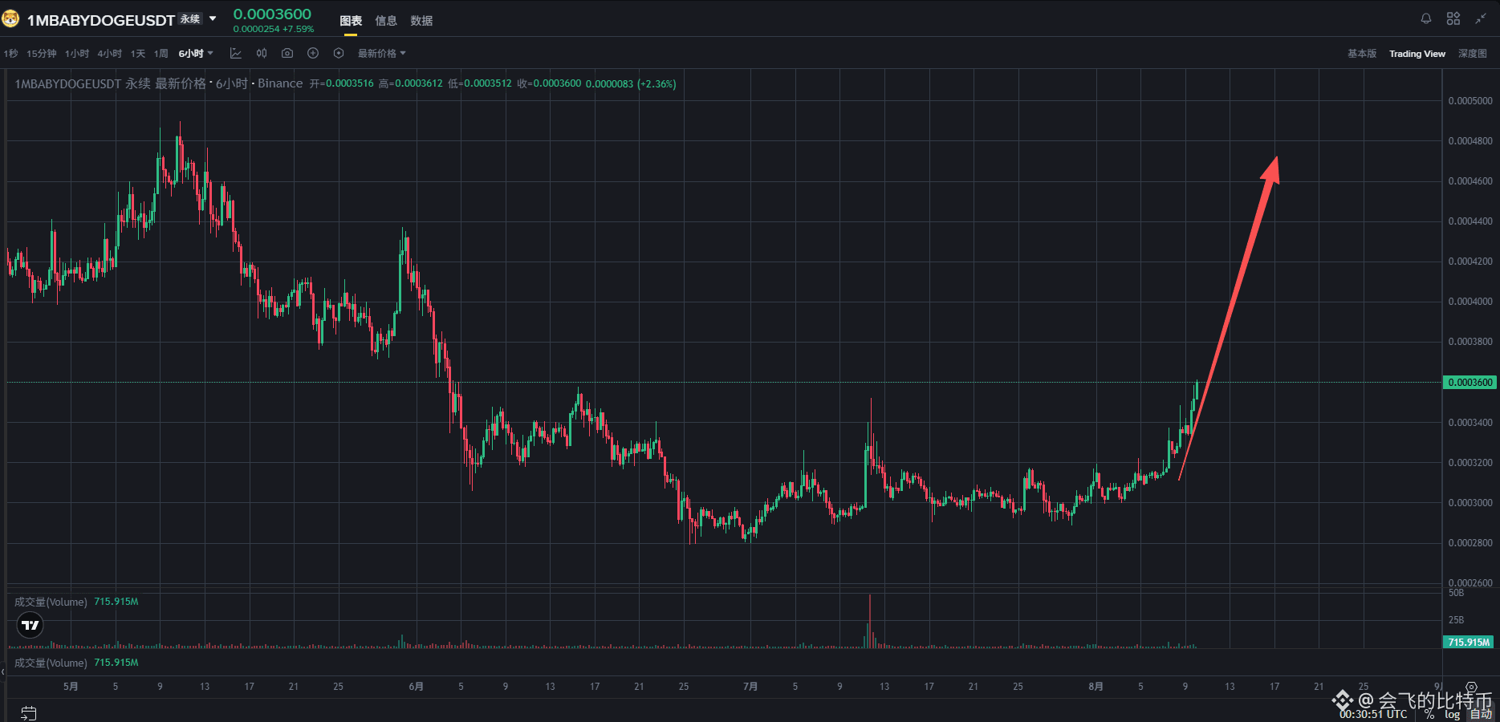Image resolution: width=1500 pixels, height=722 pixels.
Task: Toggle 自动 auto scale button
Action: click(x=1481, y=714)
